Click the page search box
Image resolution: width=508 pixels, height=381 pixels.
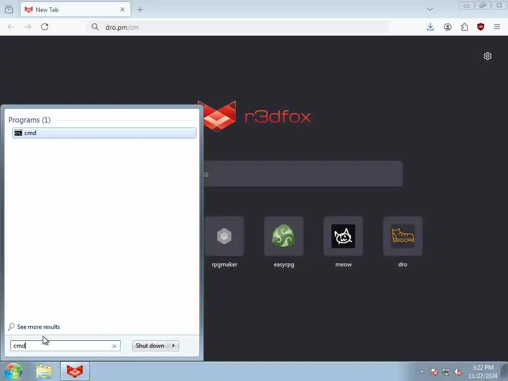[303, 174]
